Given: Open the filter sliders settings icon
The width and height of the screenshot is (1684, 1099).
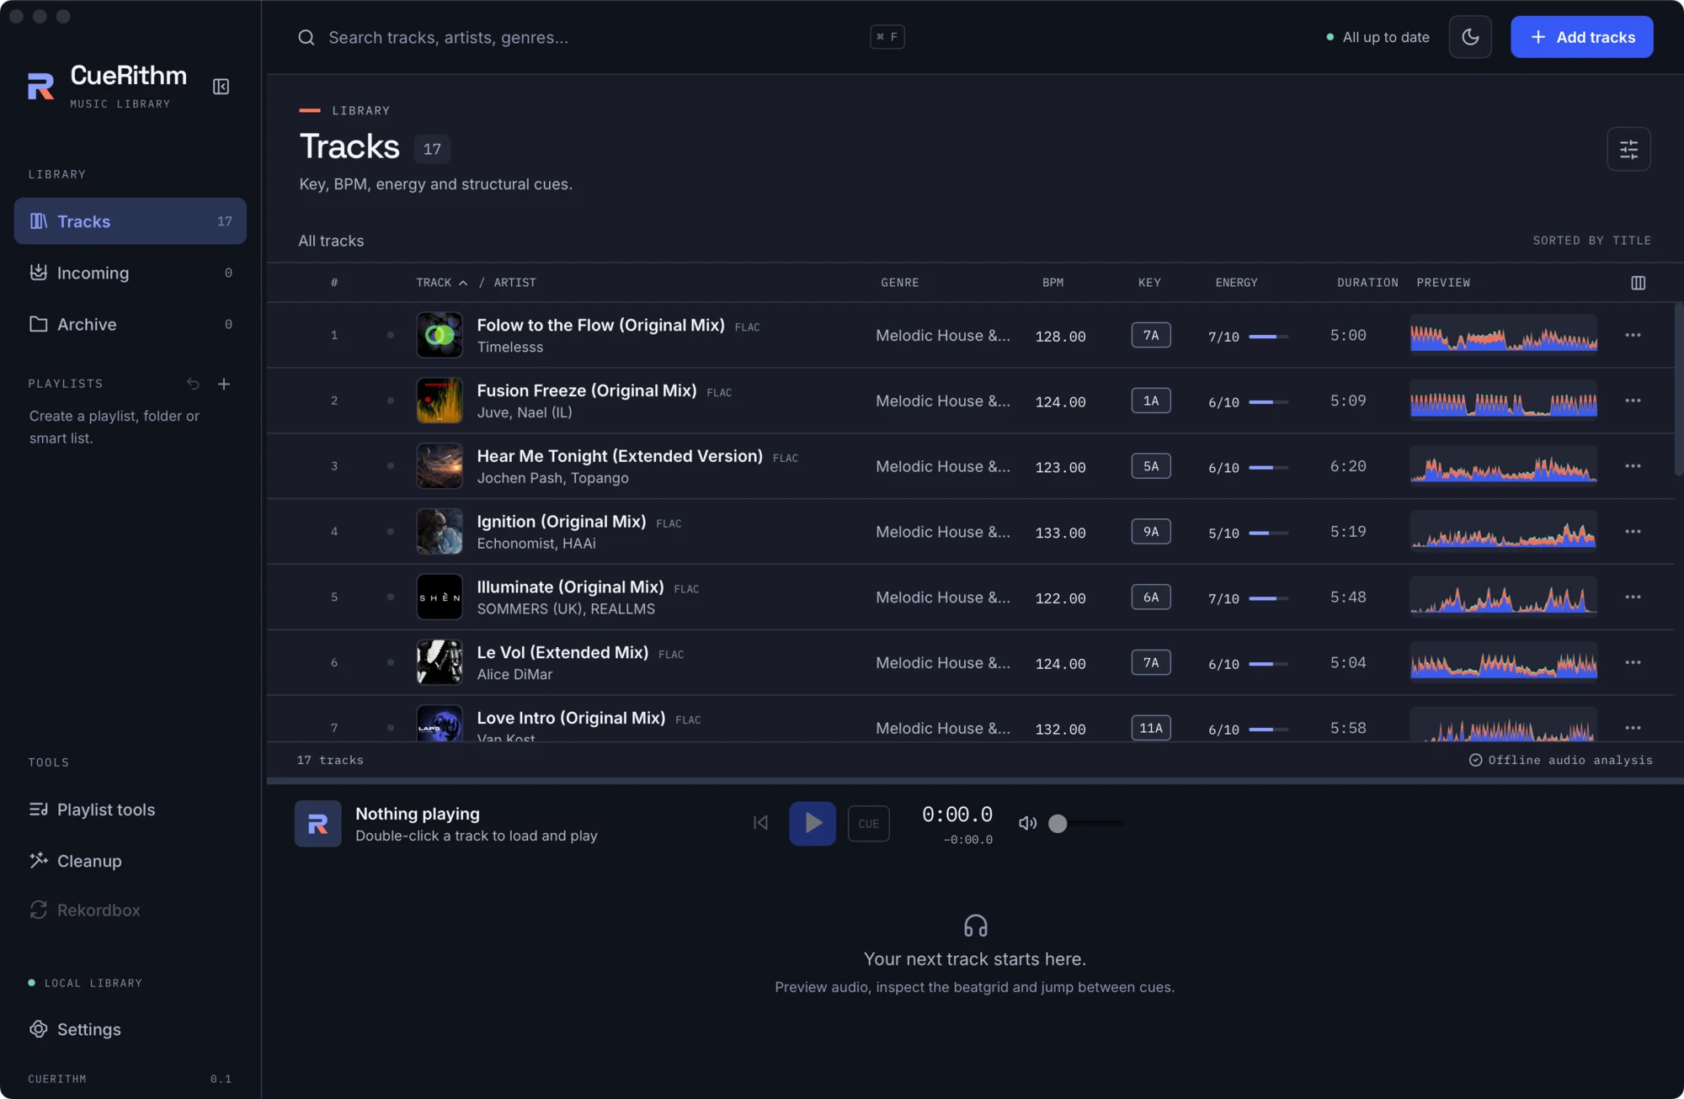Looking at the screenshot, I should (1628, 149).
